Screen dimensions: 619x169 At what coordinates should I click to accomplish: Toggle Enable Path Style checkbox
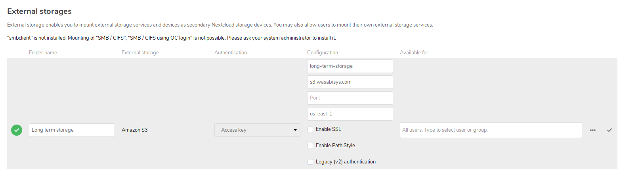pos(310,146)
